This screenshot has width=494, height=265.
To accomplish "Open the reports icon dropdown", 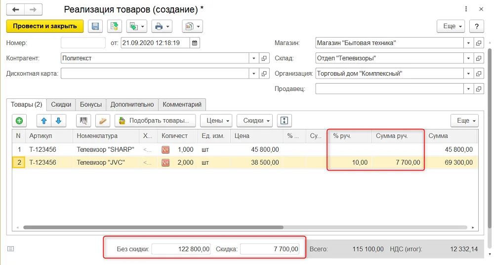I will click(192, 26).
